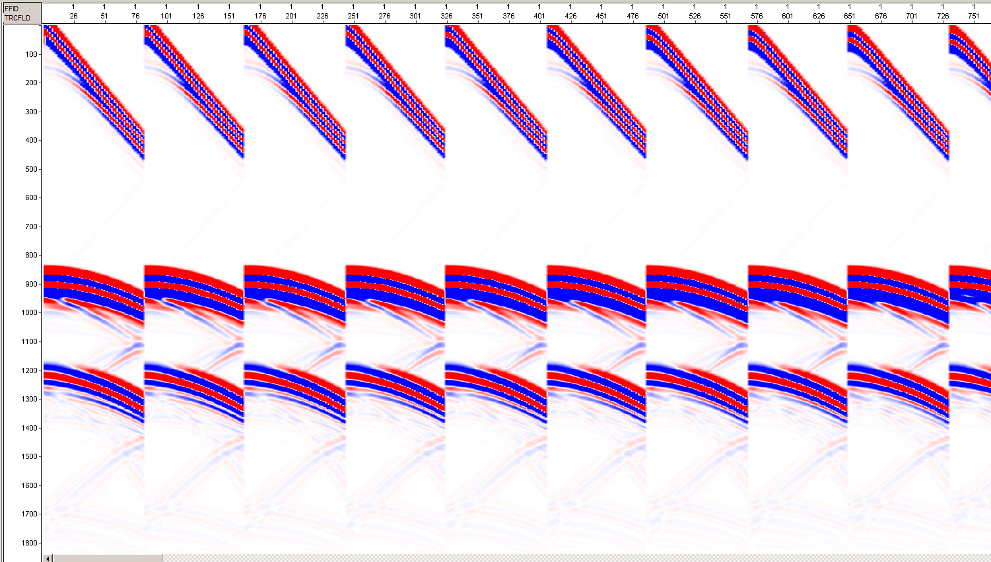Image resolution: width=991 pixels, height=562 pixels.
Task: Click trace number 751 on top axis
Action: (x=974, y=16)
